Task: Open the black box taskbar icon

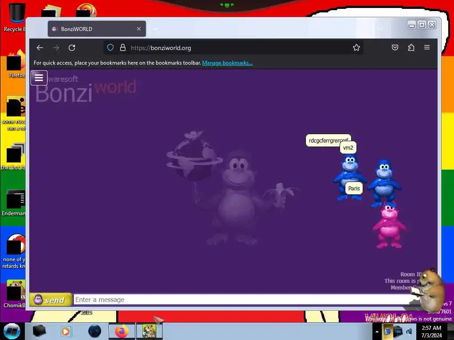Action: coord(39,331)
